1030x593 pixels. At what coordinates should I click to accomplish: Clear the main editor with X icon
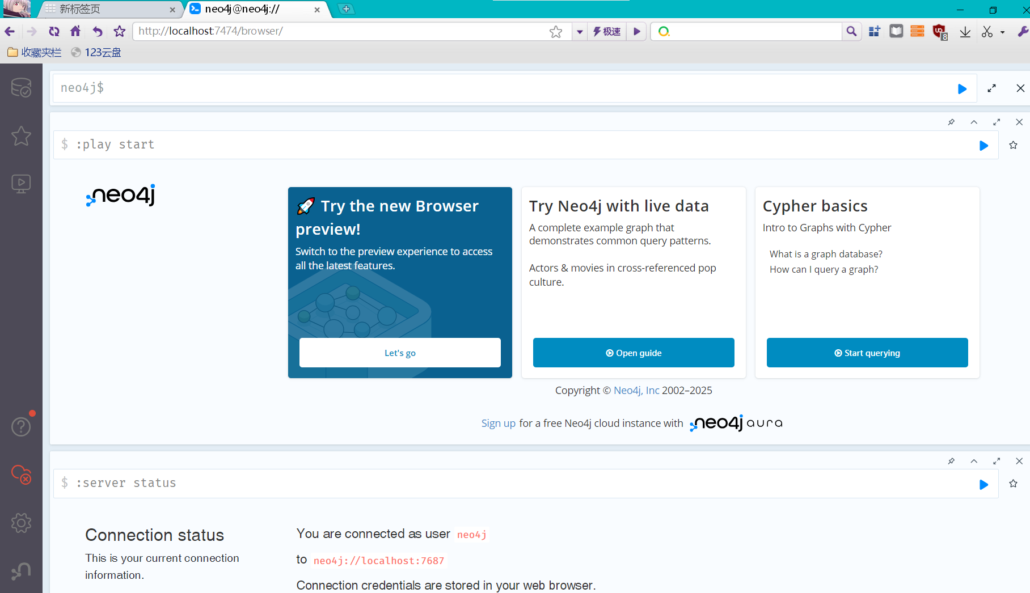[x=1020, y=88]
